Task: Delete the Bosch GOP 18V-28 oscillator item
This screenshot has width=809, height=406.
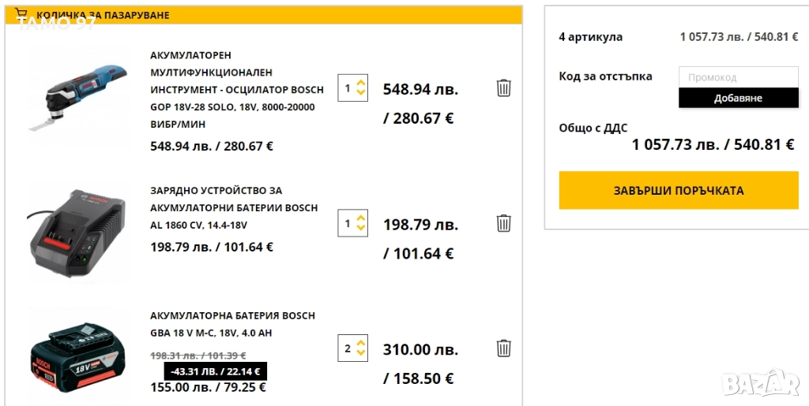Action: (x=503, y=88)
